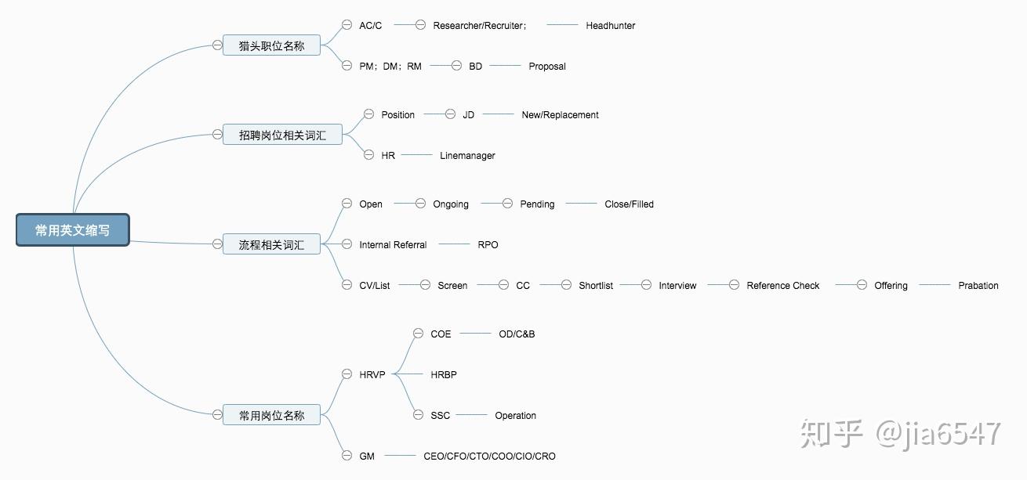The width and height of the screenshot is (1027, 480).
Task: Select the CEO/CFO/CTO/COO/CIO/CRO node
Action: [x=489, y=456]
